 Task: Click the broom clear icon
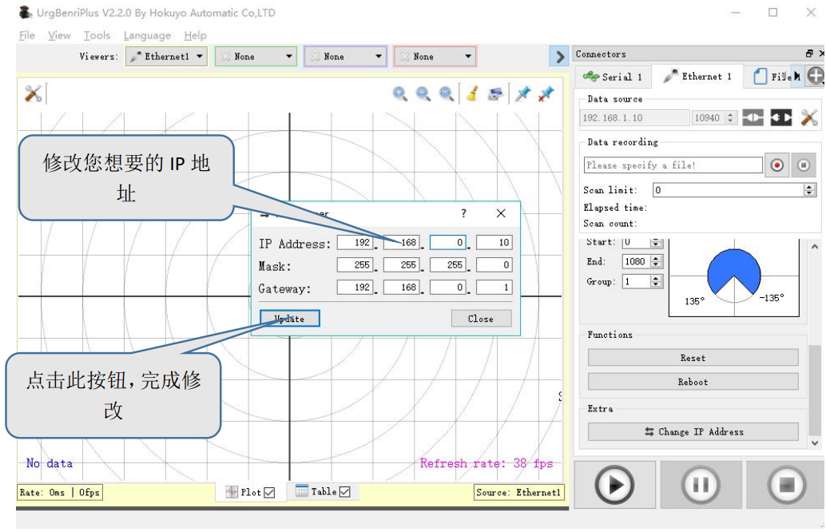point(472,94)
